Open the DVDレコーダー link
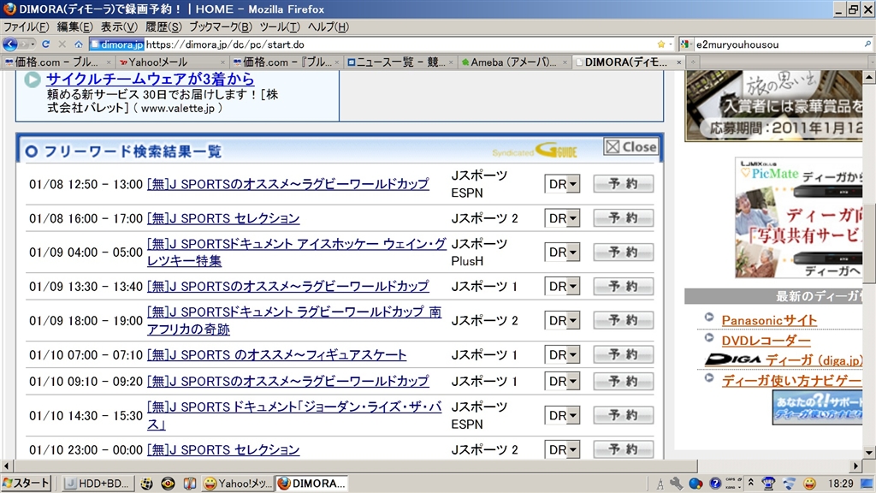The height and width of the screenshot is (493, 876). [x=766, y=341]
